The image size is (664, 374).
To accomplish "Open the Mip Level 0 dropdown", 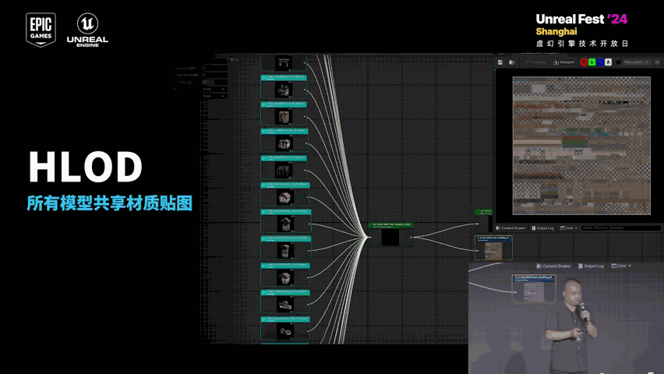I will tap(636, 62).
